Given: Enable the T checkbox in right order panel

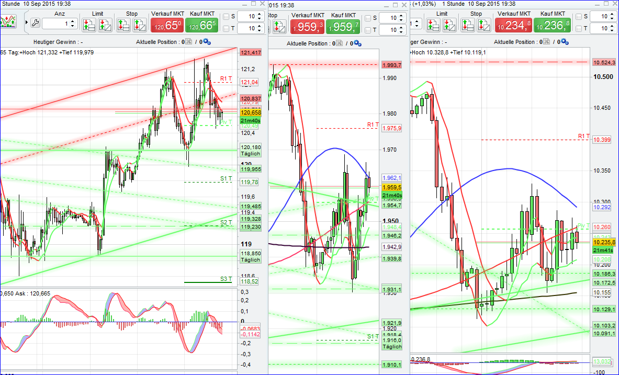Looking at the screenshot, I should [x=579, y=27].
